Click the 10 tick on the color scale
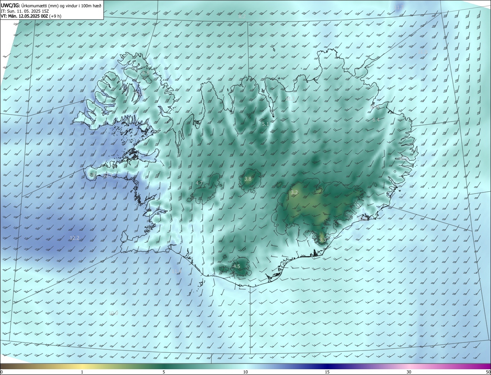This screenshot has height=375, width=491. click(x=245, y=372)
